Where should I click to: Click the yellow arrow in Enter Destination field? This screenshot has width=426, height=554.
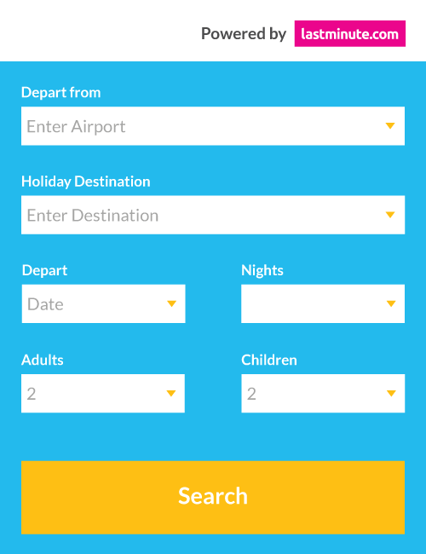390,215
